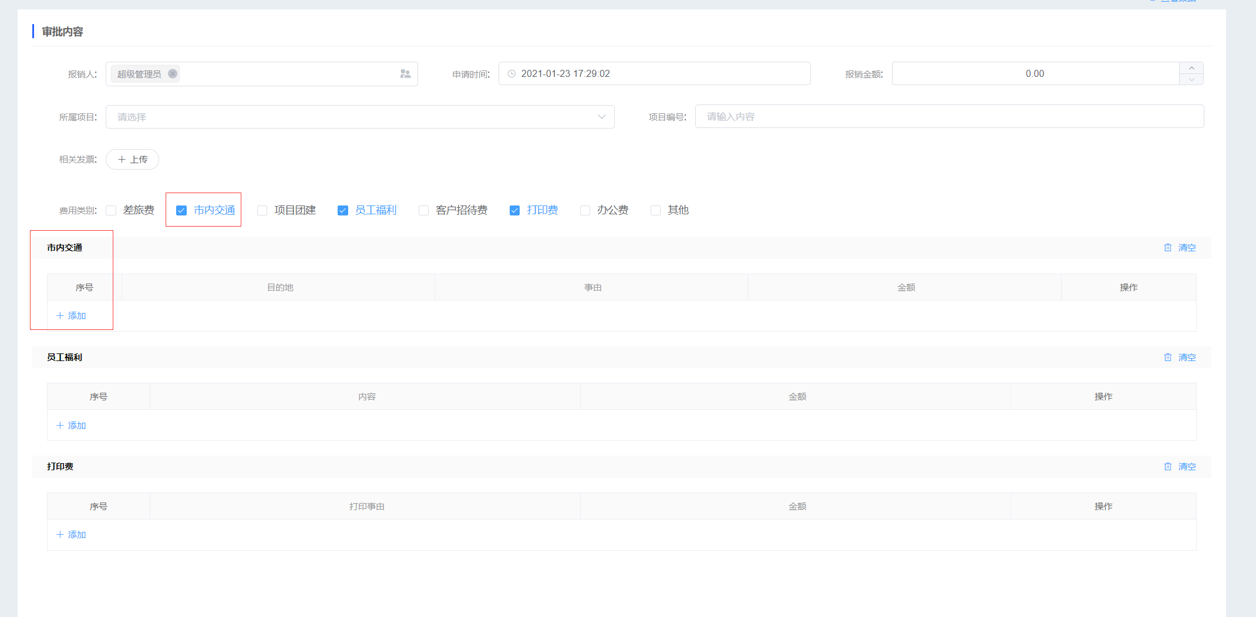Remove the 超级管理员 tag with its x icon

(173, 74)
